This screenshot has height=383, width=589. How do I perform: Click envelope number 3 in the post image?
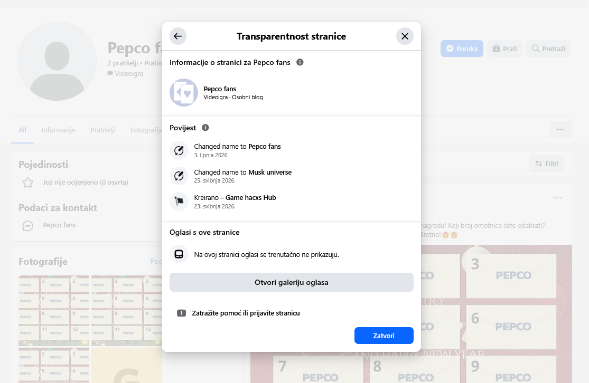coord(512,276)
